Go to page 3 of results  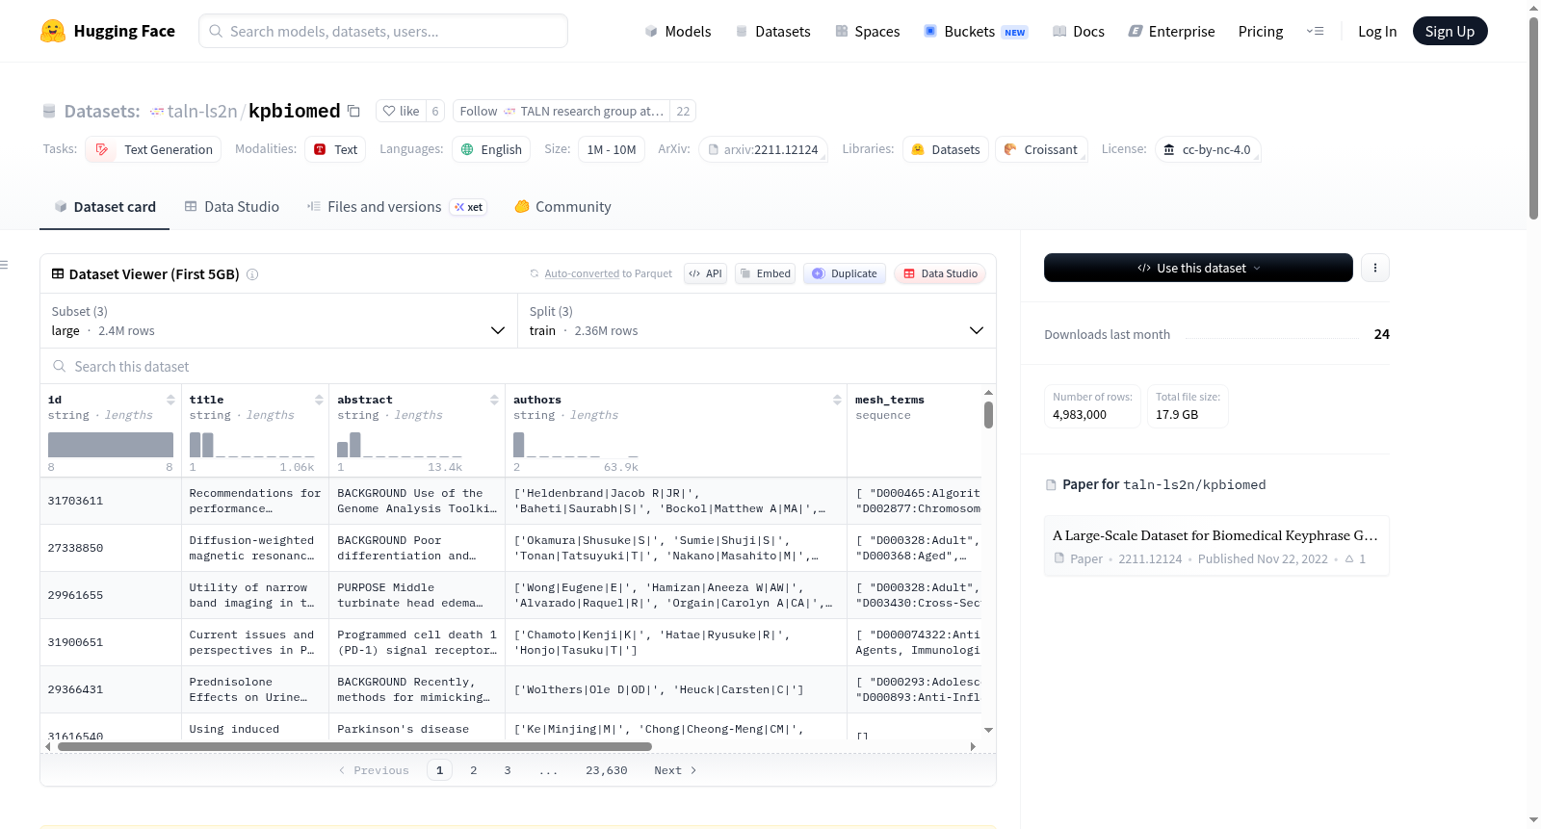pyautogui.click(x=508, y=770)
